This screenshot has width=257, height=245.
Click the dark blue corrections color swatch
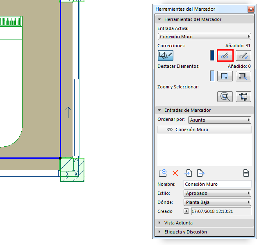pos(212,55)
